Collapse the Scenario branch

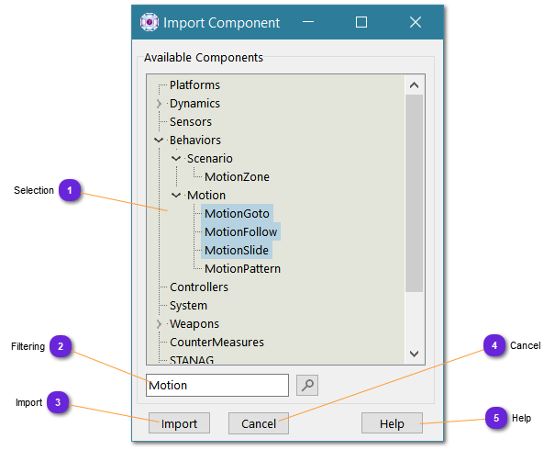tap(176, 159)
